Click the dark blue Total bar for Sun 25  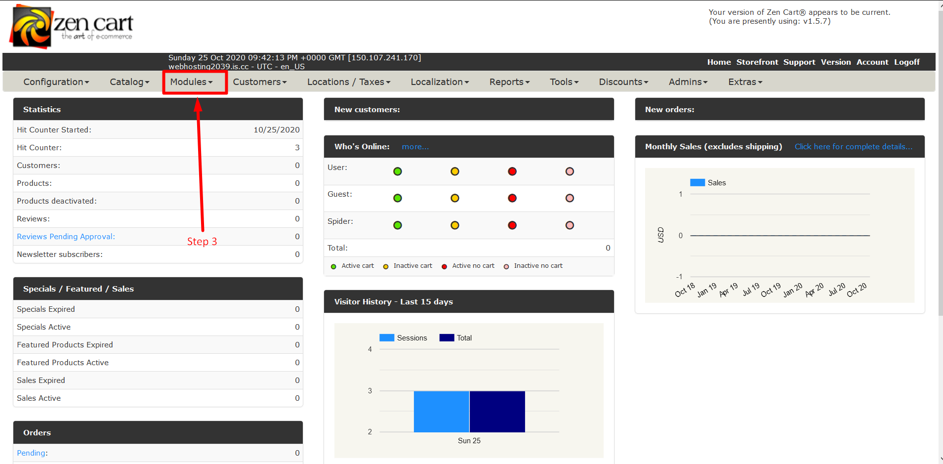pos(497,412)
